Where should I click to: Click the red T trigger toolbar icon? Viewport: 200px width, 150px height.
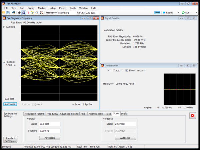[28, 13]
